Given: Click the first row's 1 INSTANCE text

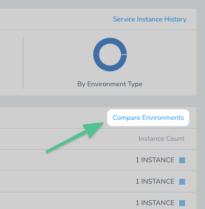Looking at the screenshot, I should [155, 160].
